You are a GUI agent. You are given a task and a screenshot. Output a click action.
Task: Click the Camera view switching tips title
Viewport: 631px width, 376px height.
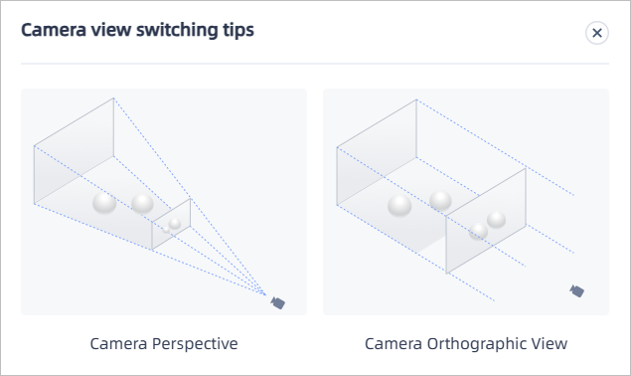tap(138, 30)
